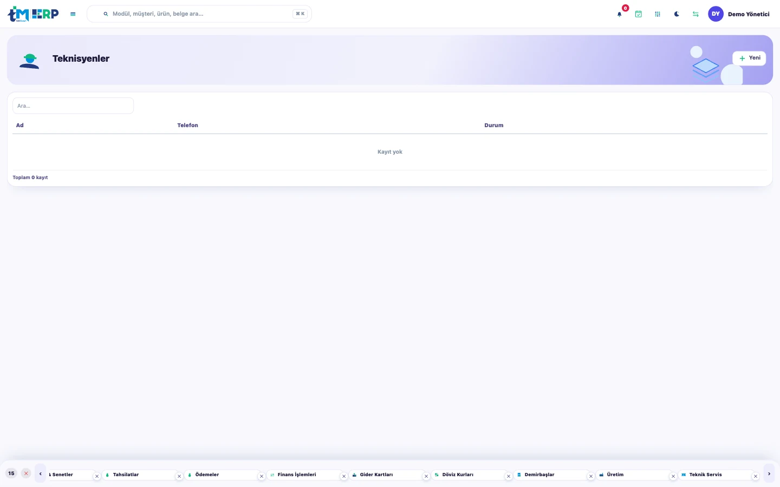Close the Demirbaşlar tab
Image resolution: width=780 pixels, height=487 pixels.
pyautogui.click(x=591, y=477)
